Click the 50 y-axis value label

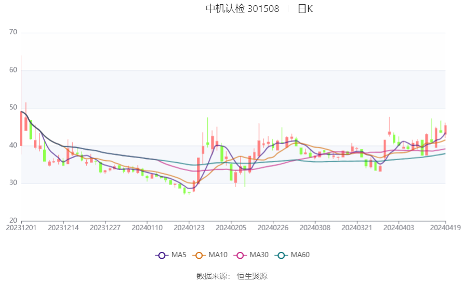coord(13,107)
